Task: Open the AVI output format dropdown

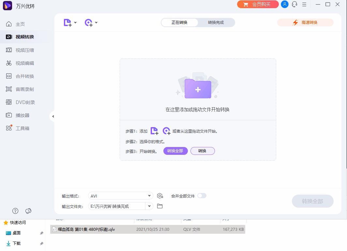Action: tap(121, 196)
